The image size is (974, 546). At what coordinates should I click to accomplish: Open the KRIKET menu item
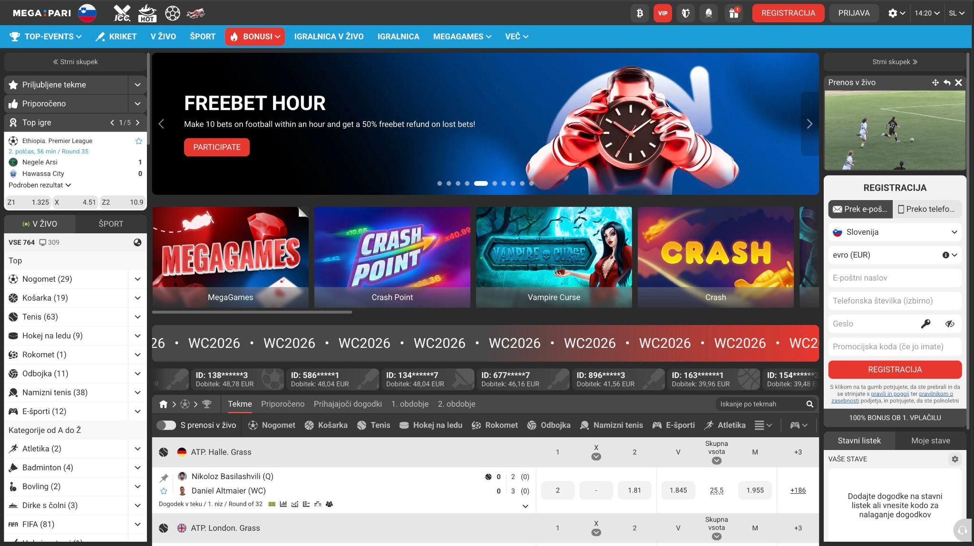click(x=116, y=37)
